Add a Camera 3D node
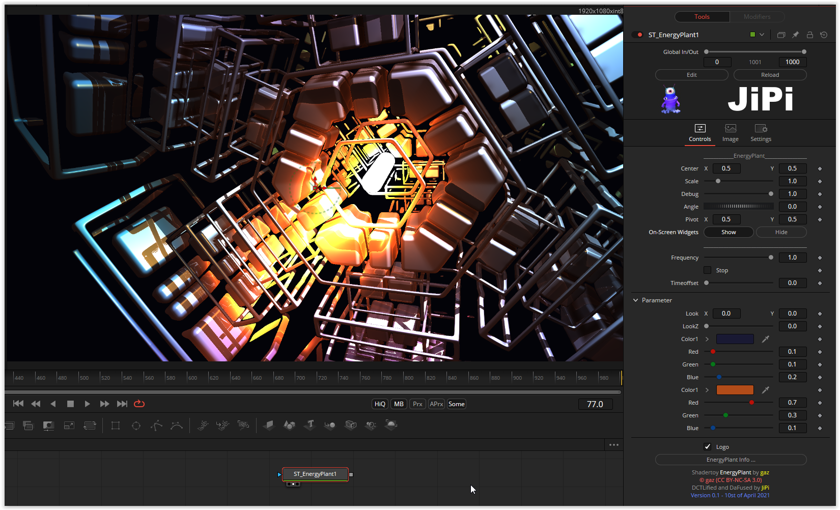840x510 pixels. (351, 425)
